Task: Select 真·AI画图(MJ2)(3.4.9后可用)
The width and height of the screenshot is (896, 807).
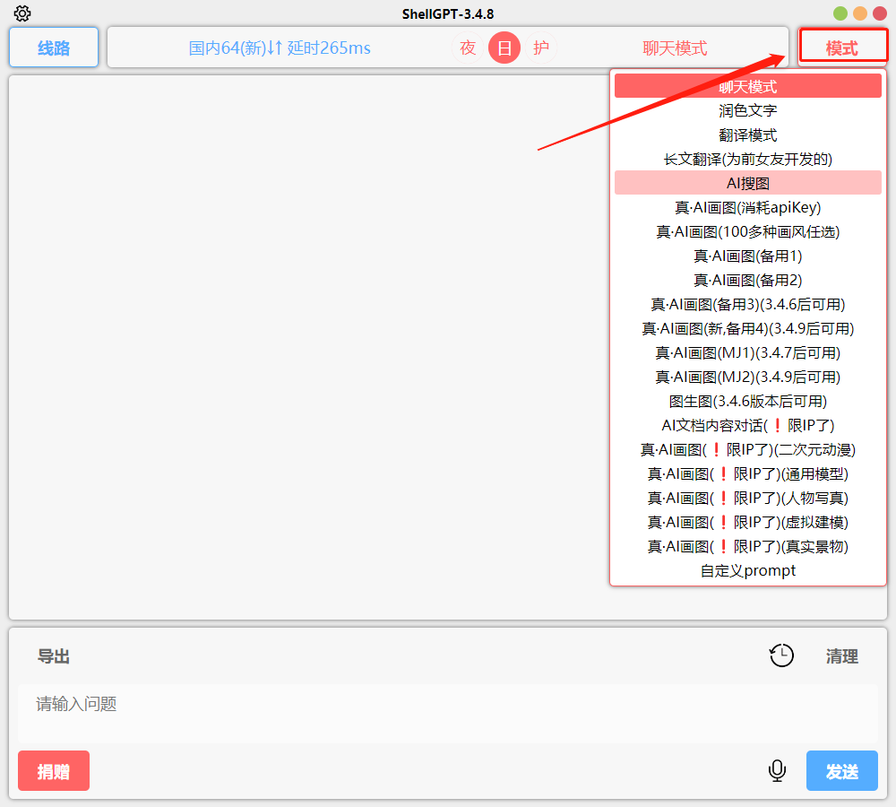Action: tap(748, 377)
